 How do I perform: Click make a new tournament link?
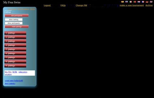click(132, 5)
